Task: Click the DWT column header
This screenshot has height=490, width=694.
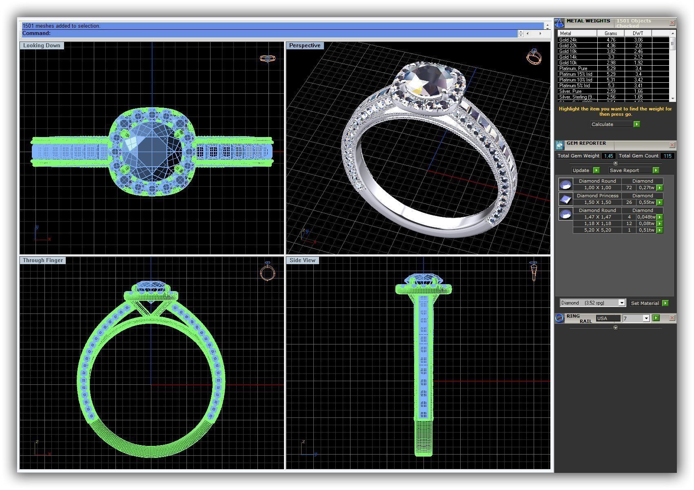Action: tap(638, 33)
